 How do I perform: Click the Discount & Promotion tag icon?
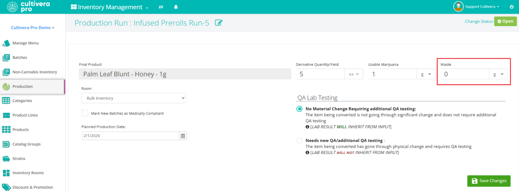[x=6, y=187]
